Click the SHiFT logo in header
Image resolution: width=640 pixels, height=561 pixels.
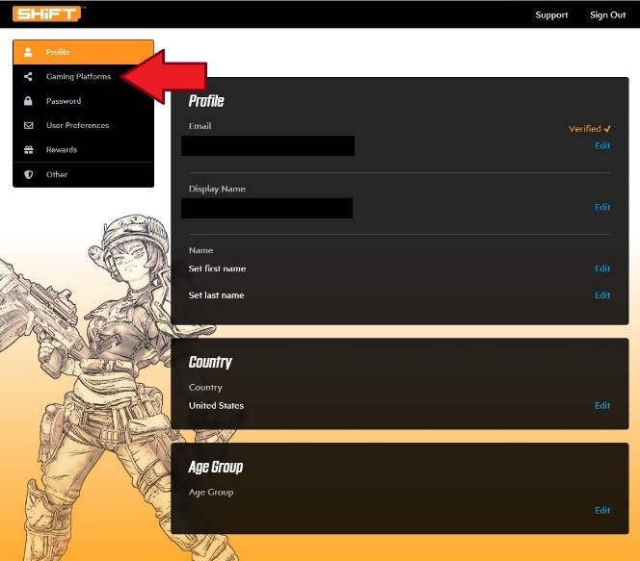tap(46, 13)
